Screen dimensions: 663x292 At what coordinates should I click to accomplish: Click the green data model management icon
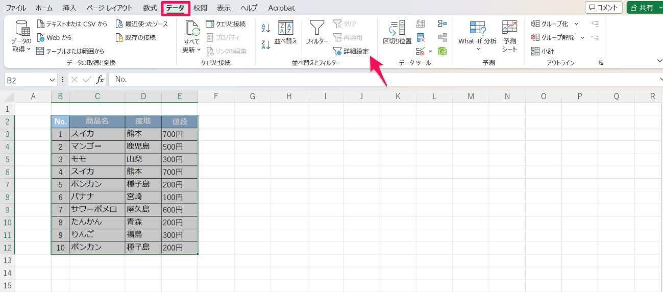coord(442,51)
